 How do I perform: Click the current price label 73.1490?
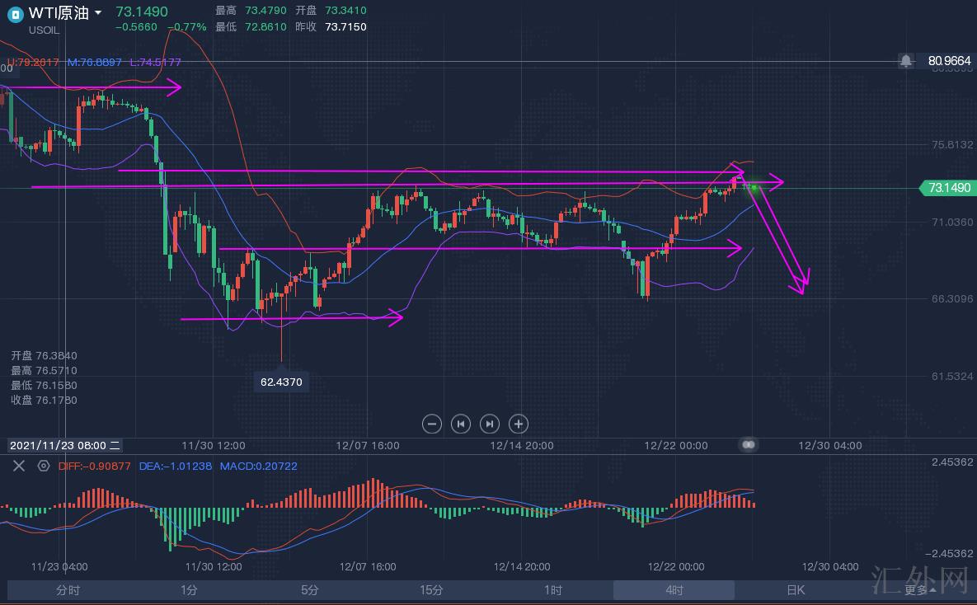click(x=949, y=188)
